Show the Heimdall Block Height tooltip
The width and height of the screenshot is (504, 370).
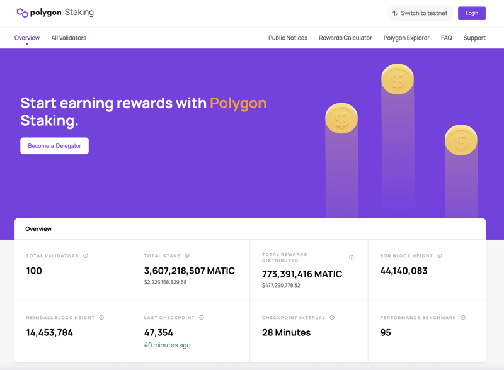coord(101,318)
